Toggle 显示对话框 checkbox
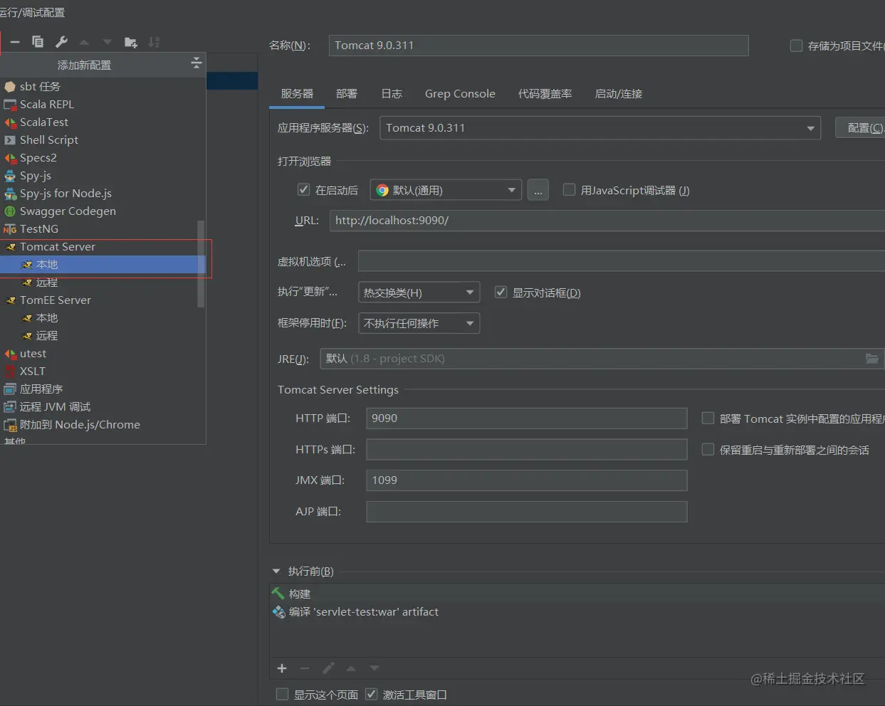Viewport: 885px width, 706px height. (x=501, y=293)
